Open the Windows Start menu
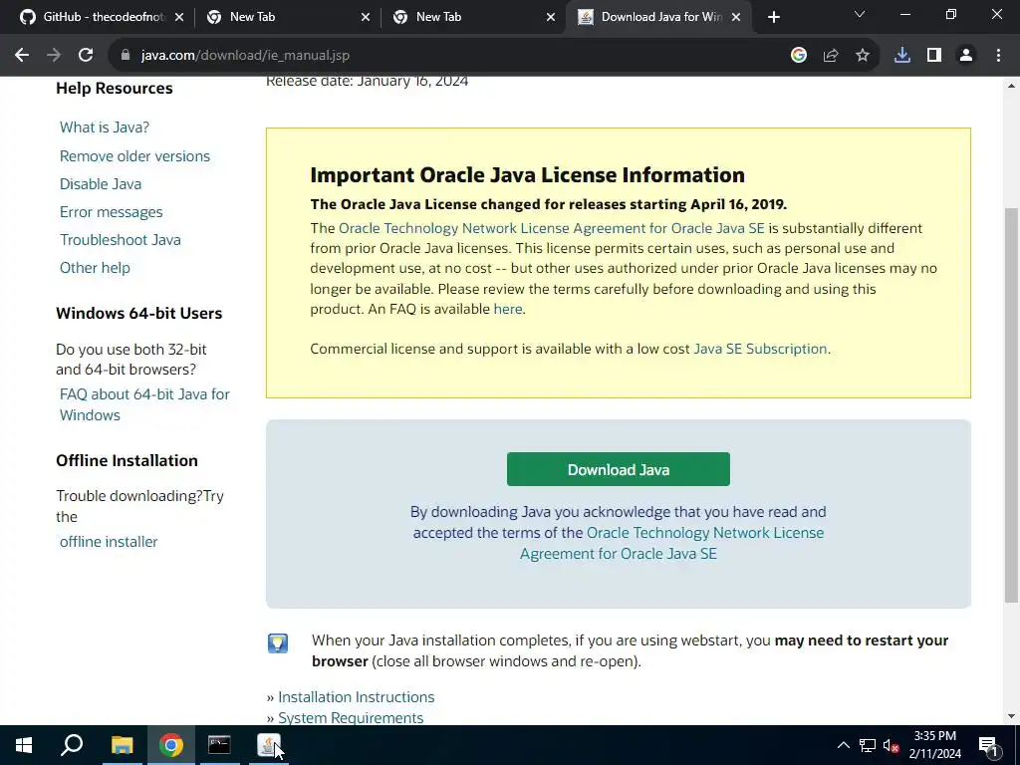The image size is (1020, 765). pyautogui.click(x=24, y=745)
